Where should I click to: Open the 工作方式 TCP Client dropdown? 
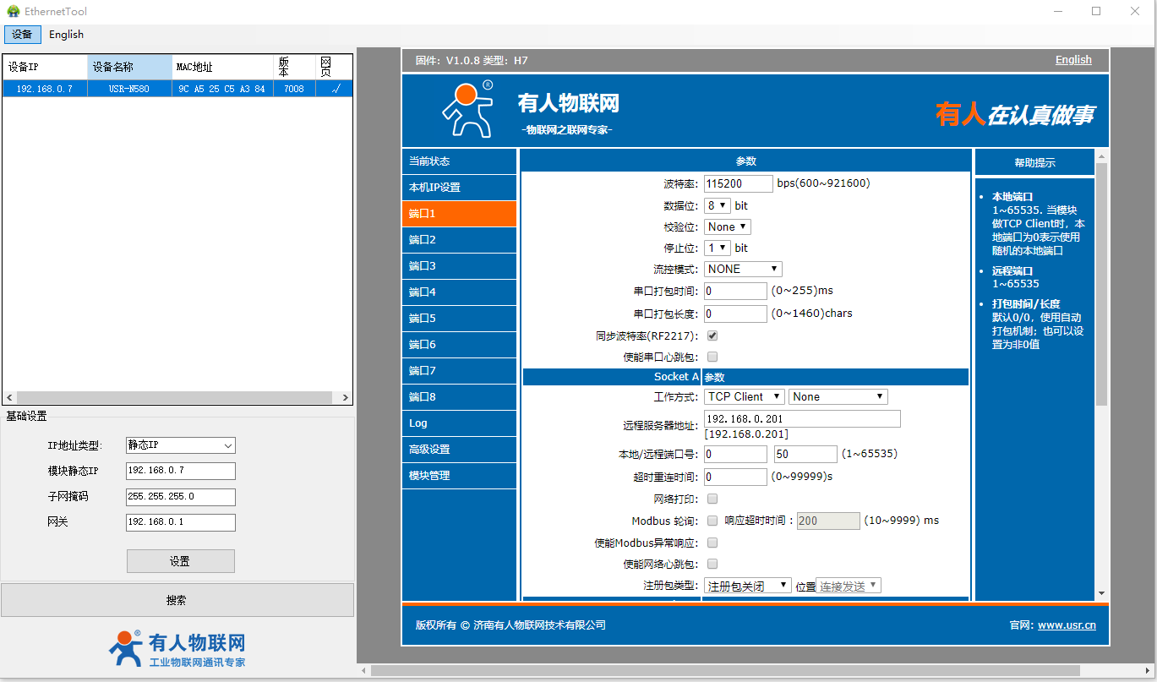pos(744,396)
